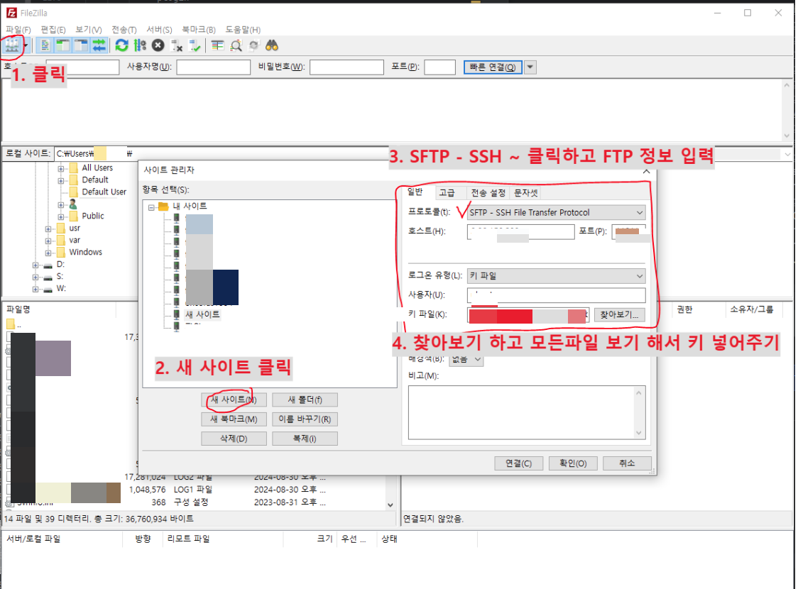This screenshot has height=589, width=798.
Task: Toggle remote directory tree display icon
Action: 81,46
